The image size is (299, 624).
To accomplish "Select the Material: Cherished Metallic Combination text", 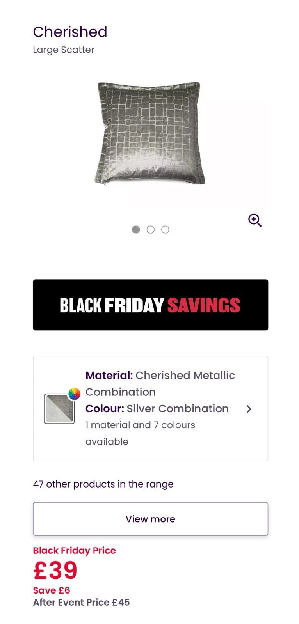I will (160, 383).
